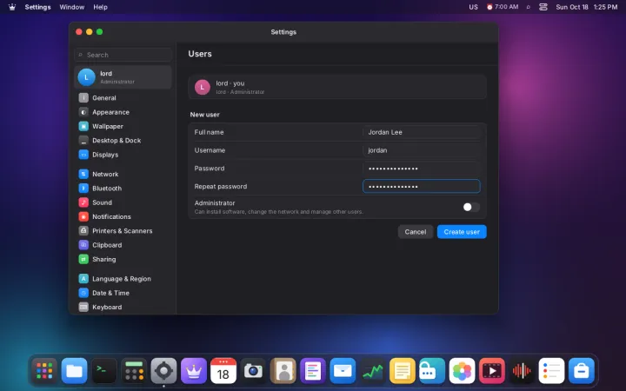
Task: Open Sharing settings
Action: [x=123, y=259]
